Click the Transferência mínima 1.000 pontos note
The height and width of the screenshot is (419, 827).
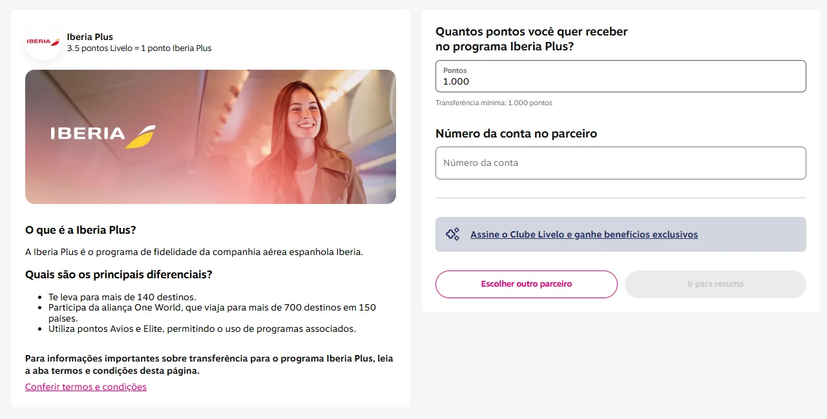494,103
